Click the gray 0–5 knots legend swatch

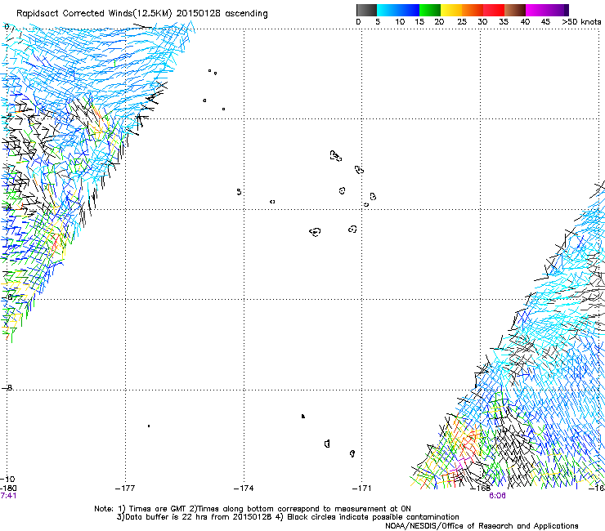tap(366, 10)
